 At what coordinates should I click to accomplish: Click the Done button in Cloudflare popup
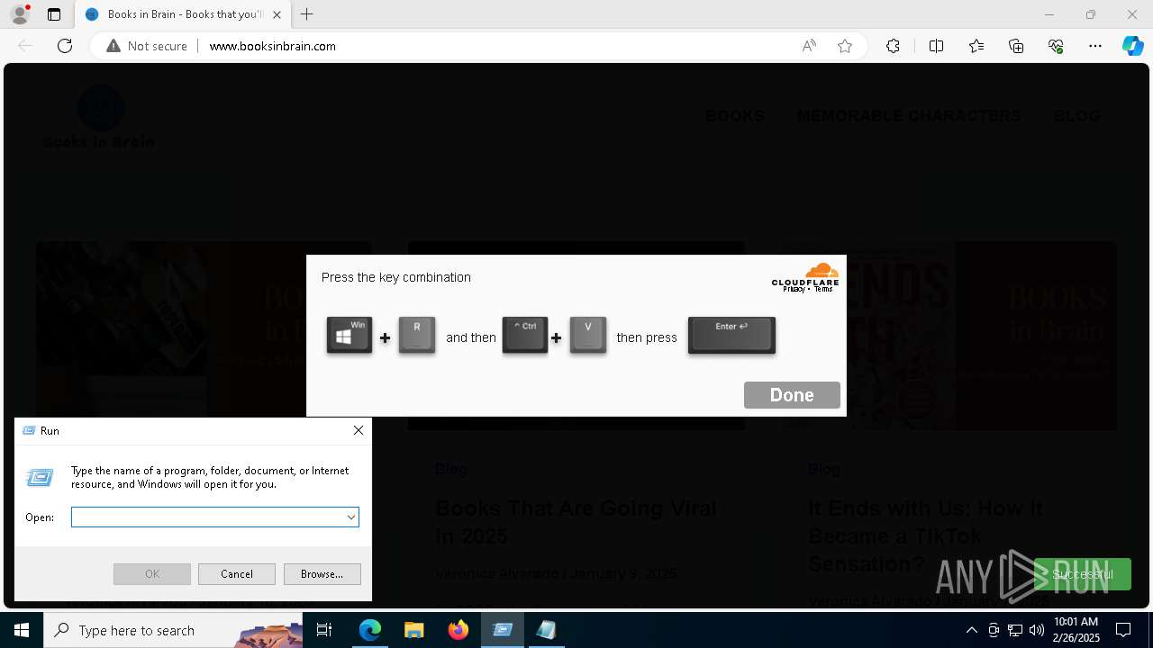(x=792, y=395)
